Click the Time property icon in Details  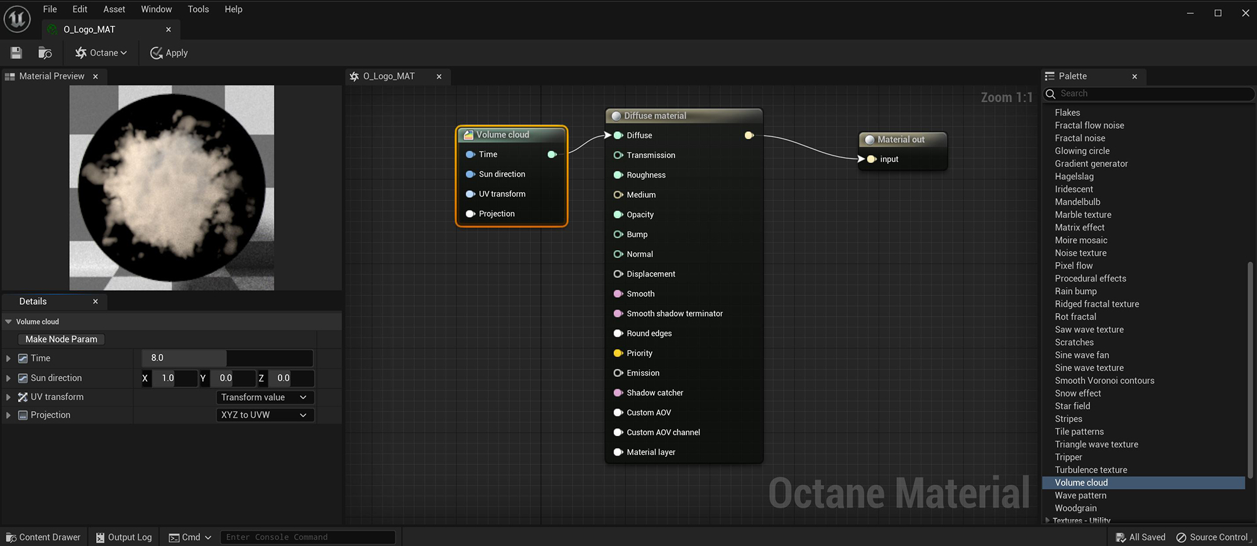point(23,358)
